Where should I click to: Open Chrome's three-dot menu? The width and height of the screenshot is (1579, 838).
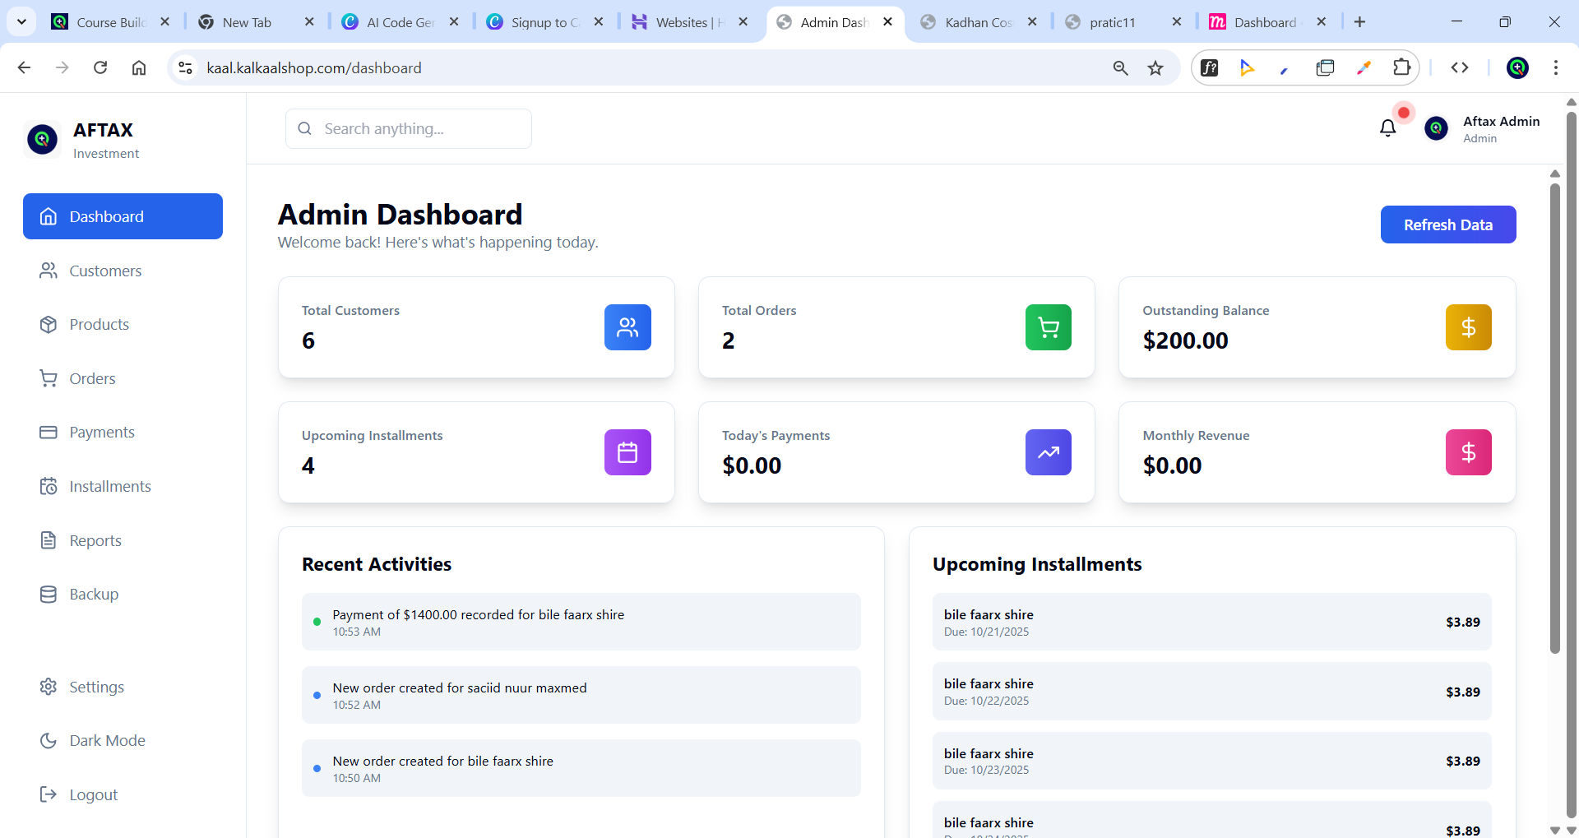point(1556,67)
